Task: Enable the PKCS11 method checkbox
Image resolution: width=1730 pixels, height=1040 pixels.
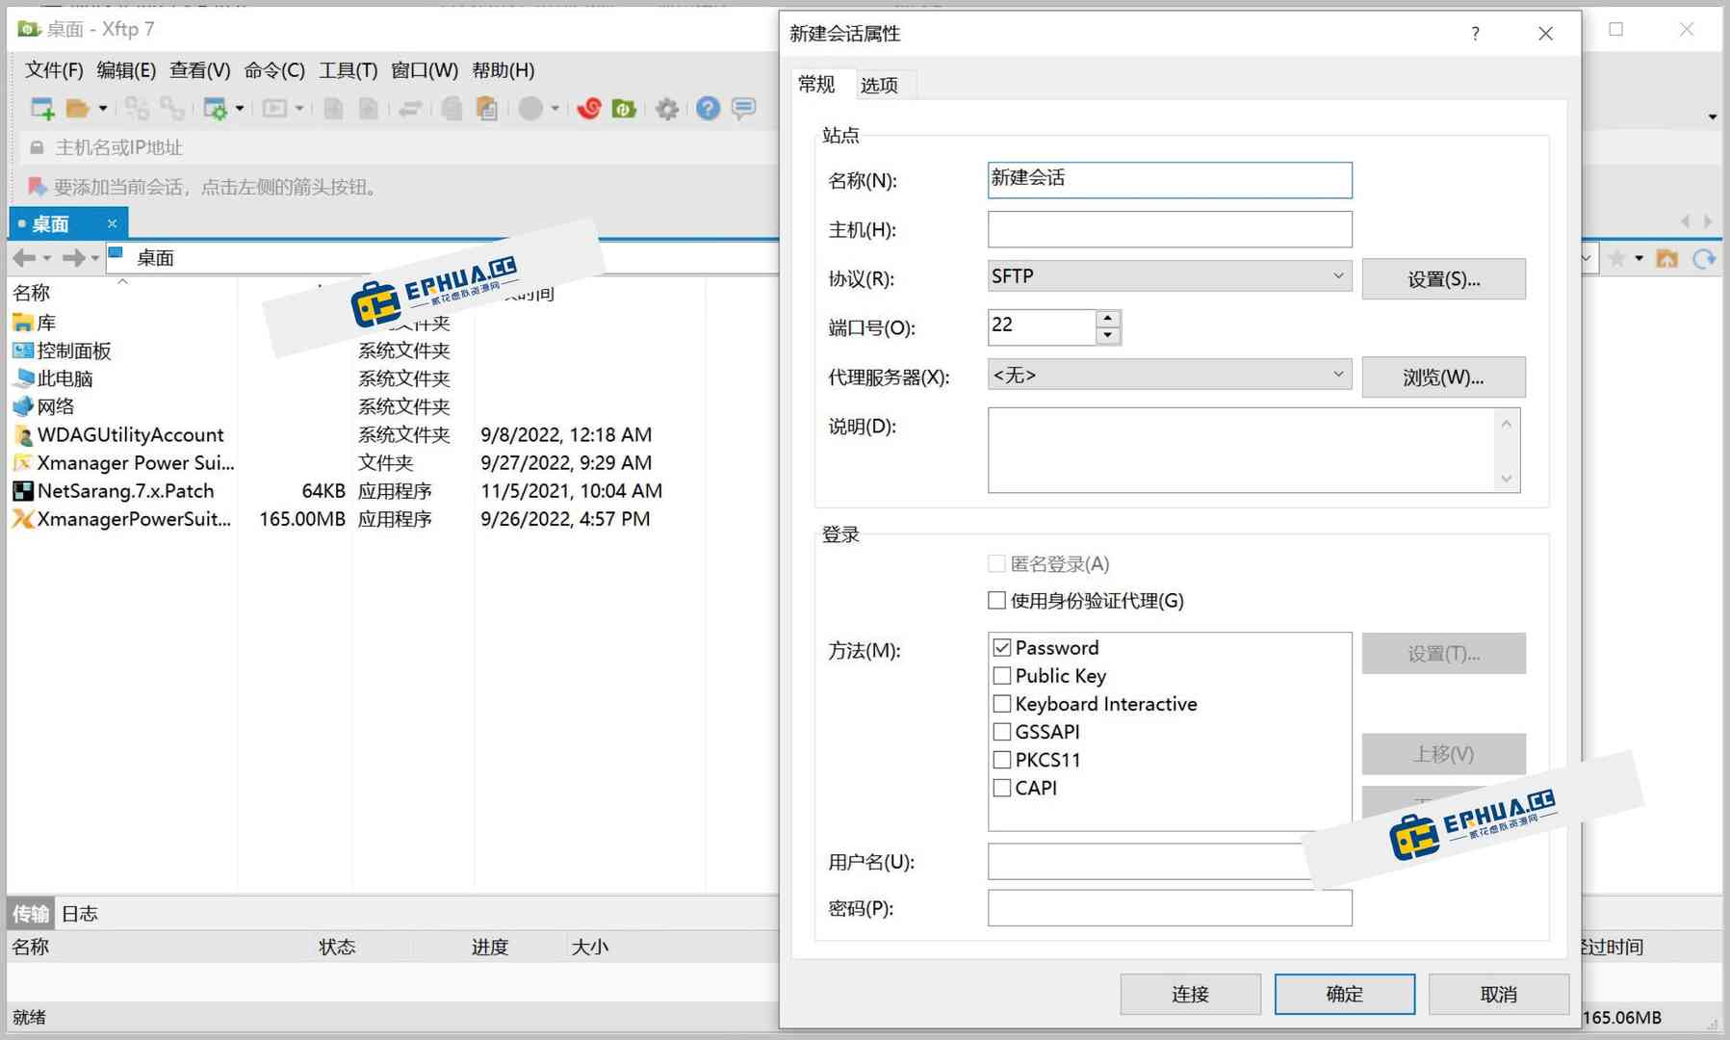Action: point(1001,760)
